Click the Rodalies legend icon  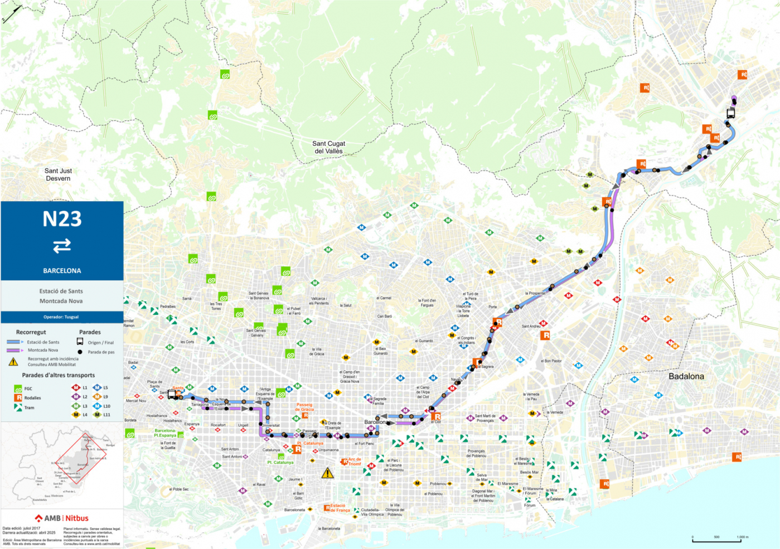coord(18,398)
